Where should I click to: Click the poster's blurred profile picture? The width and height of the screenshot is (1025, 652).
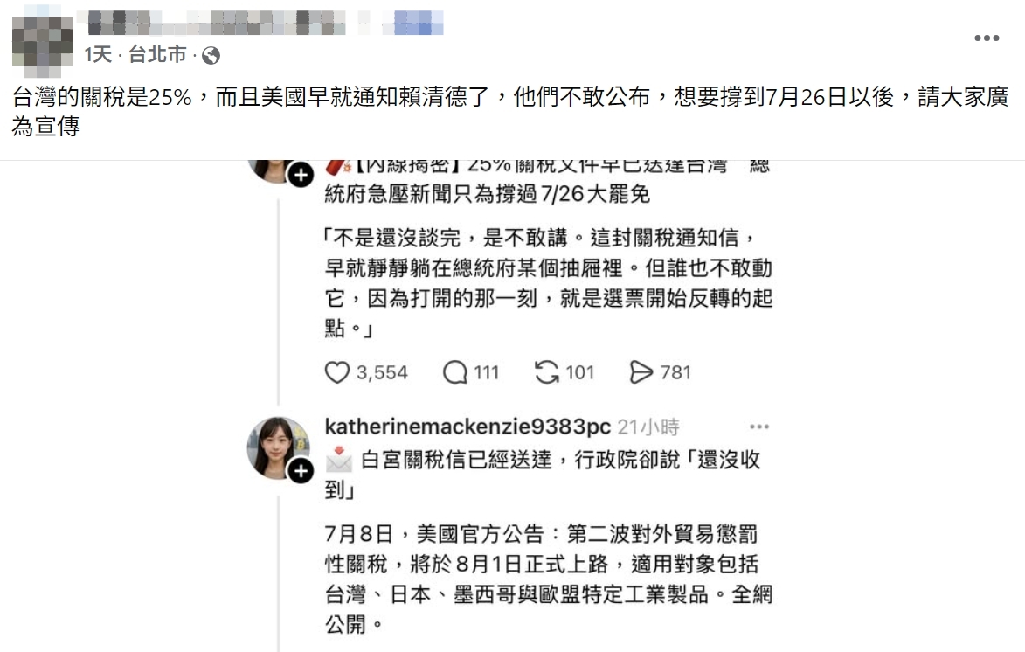click(x=43, y=43)
